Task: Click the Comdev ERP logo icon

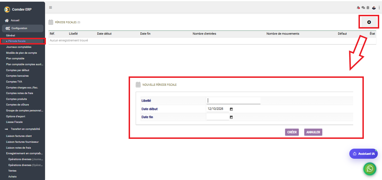Action: coord(7,9)
